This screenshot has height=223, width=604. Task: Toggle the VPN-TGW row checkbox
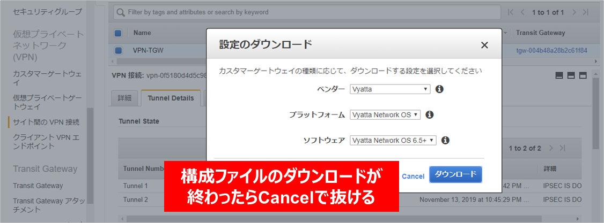tap(119, 51)
